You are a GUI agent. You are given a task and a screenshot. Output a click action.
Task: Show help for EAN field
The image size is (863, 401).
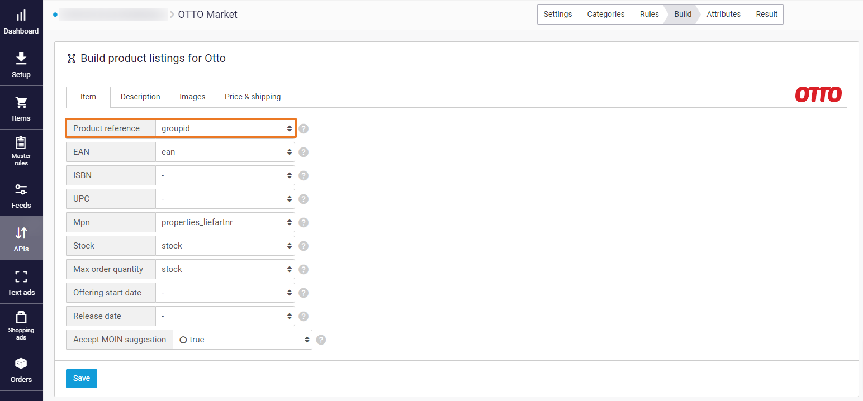pyautogui.click(x=304, y=152)
